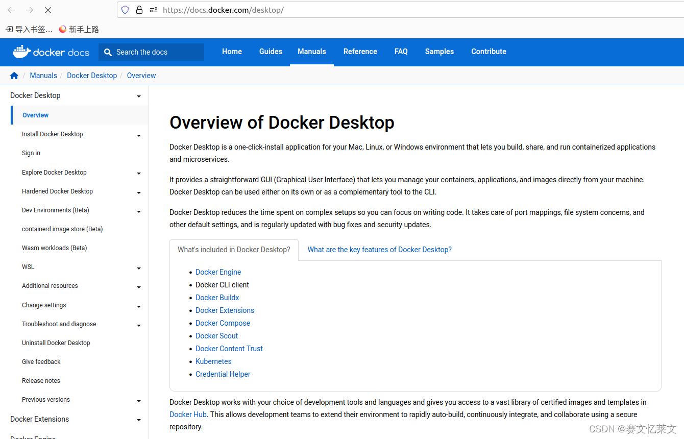Viewport: 684px width, 439px height.
Task: Click the browser back arrow
Action: tap(11, 10)
